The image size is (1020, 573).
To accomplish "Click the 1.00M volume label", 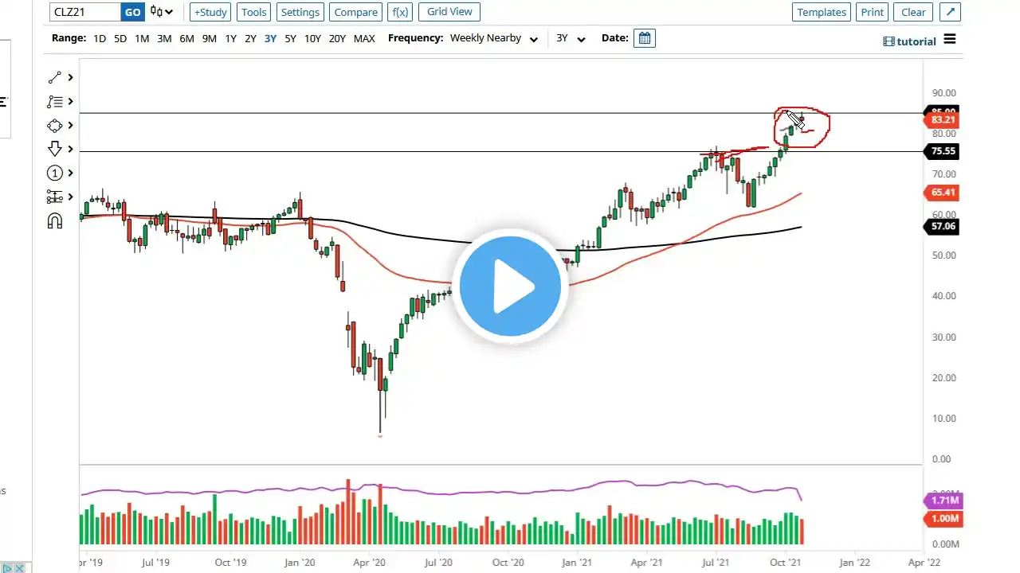I will (x=943, y=519).
